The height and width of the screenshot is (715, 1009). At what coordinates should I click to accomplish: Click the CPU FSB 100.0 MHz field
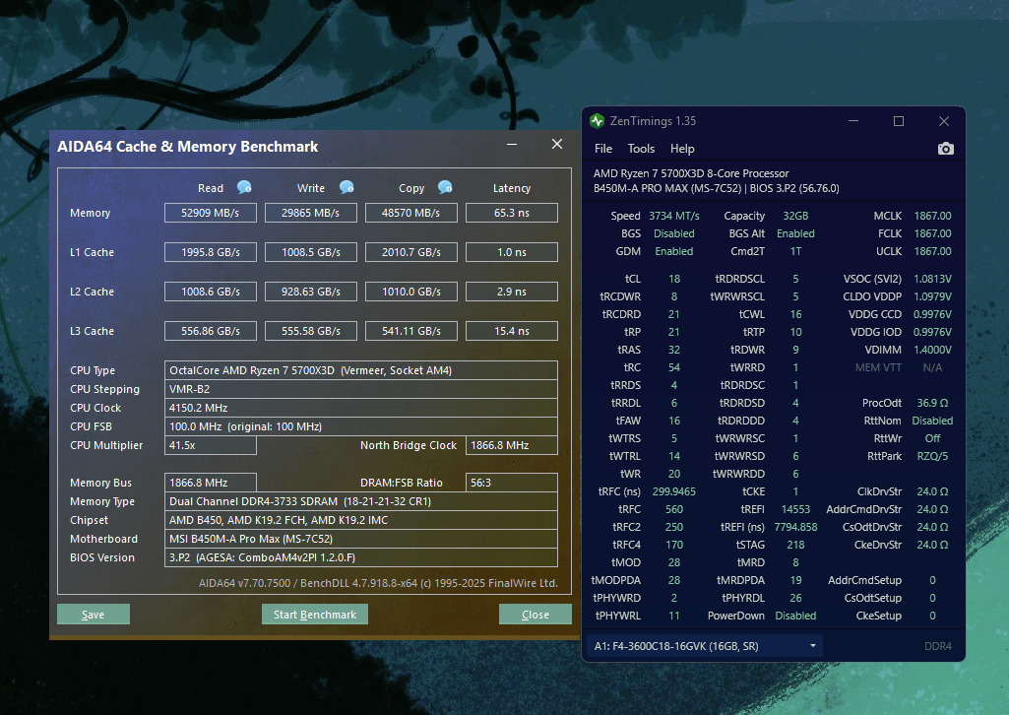[x=361, y=426]
